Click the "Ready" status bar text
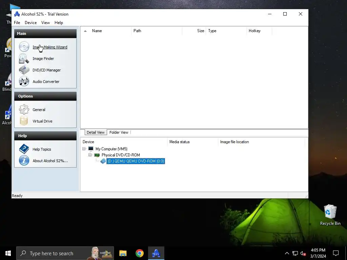The image size is (347, 260). pyautogui.click(x=17, y=196)
